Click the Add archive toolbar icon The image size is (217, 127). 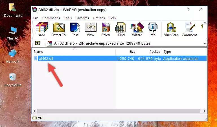pyautogui.click(x=42, y=29)
